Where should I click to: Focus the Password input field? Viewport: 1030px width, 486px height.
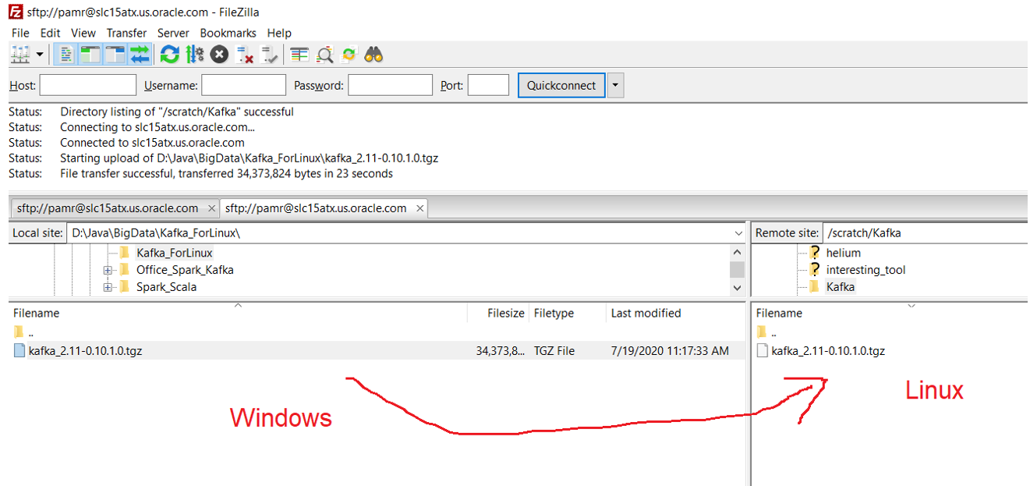[390, 85]
